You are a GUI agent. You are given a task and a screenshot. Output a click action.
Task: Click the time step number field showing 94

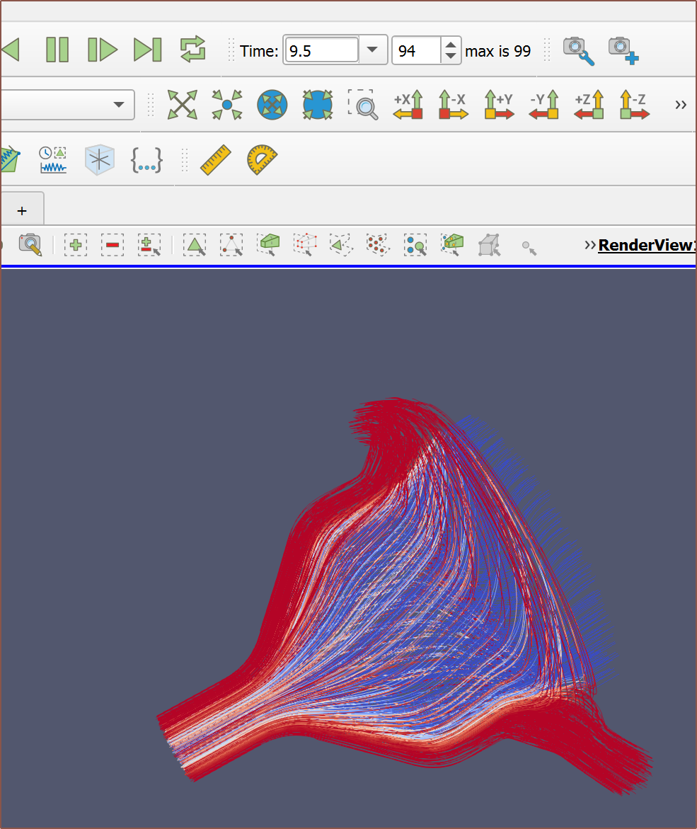[416, 51]
